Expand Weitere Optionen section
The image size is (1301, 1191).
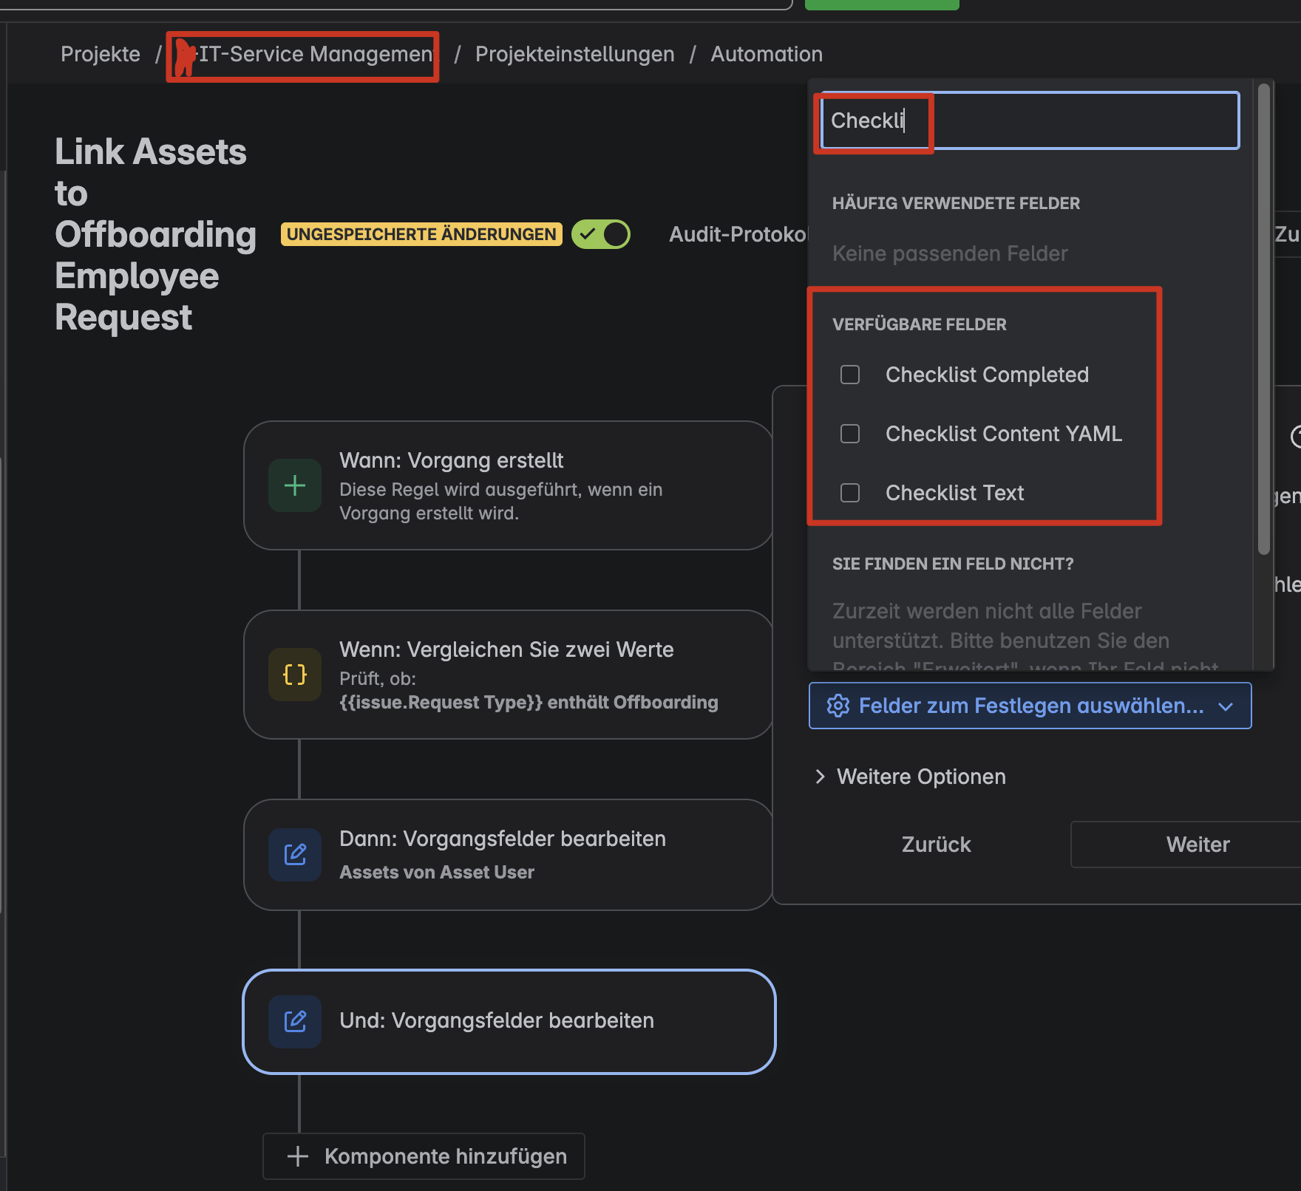(920, 777)
